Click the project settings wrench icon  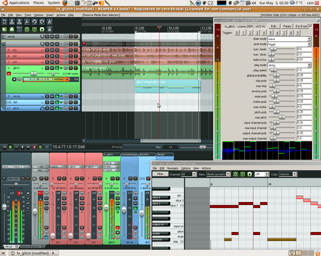click(27, 22)
